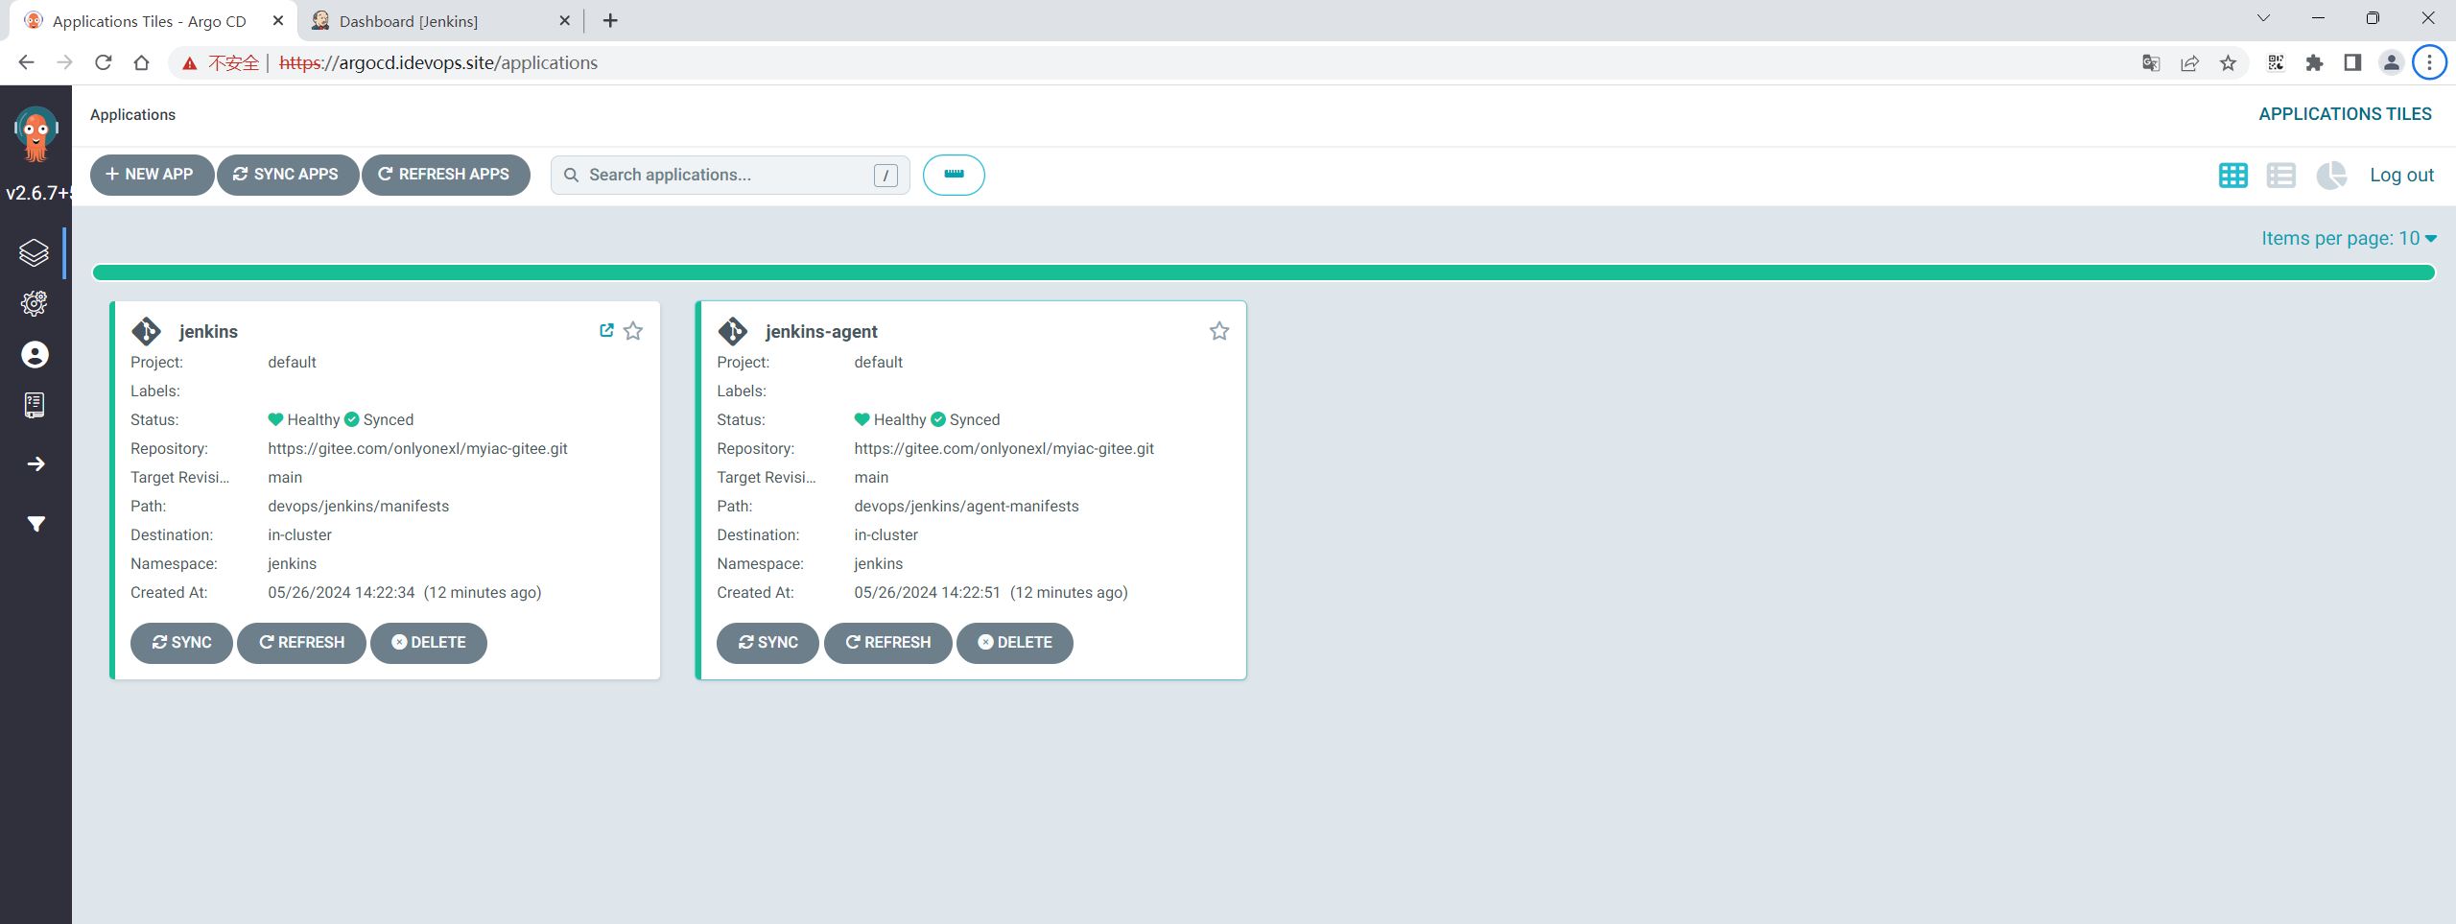This screenshot has height=924, width=2456.
Task: Toggle browser side panel
Action: click(2352, 63)
